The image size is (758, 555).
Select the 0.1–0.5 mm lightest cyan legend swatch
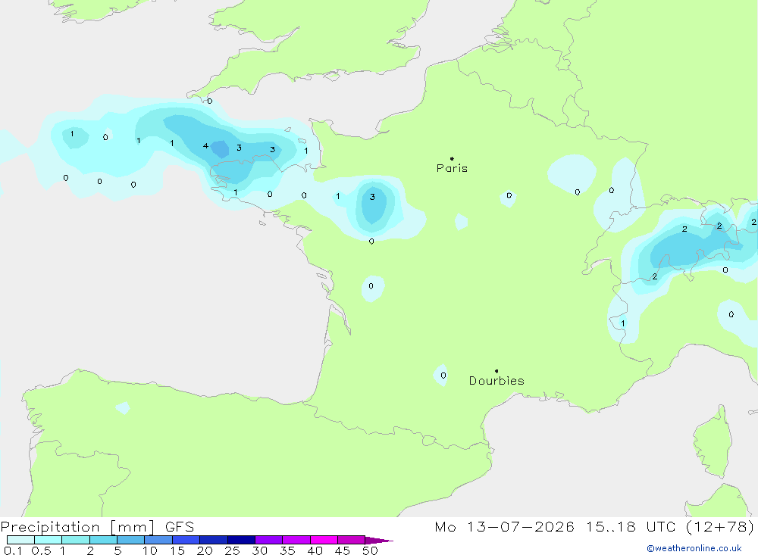pos(20,540)
